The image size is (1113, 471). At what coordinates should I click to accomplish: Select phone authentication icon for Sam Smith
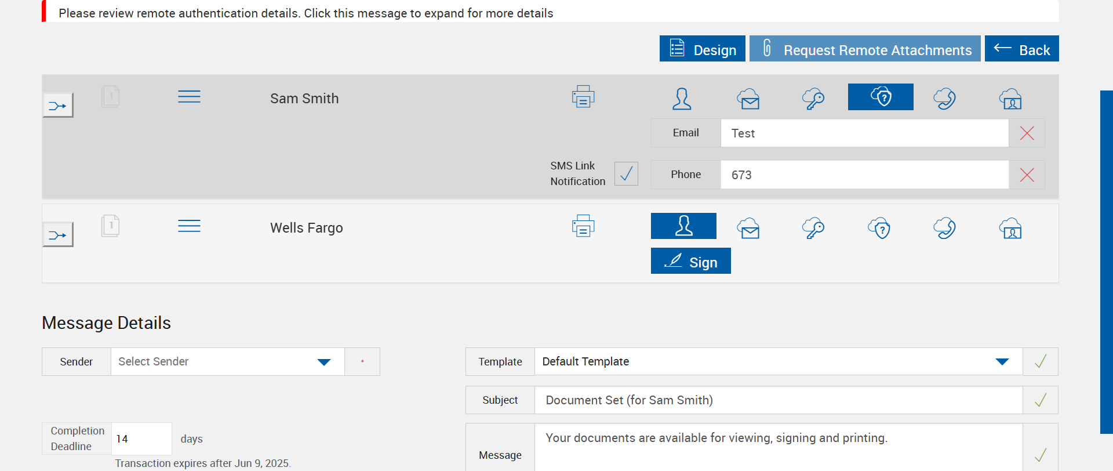944,99
